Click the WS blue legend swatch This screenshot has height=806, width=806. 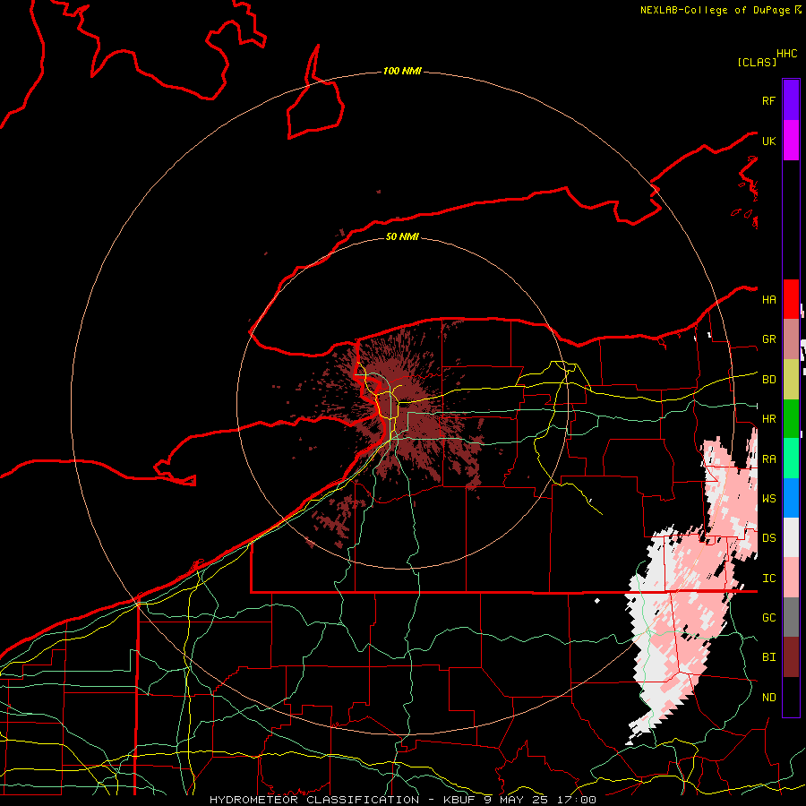click(x=791, y=498)
